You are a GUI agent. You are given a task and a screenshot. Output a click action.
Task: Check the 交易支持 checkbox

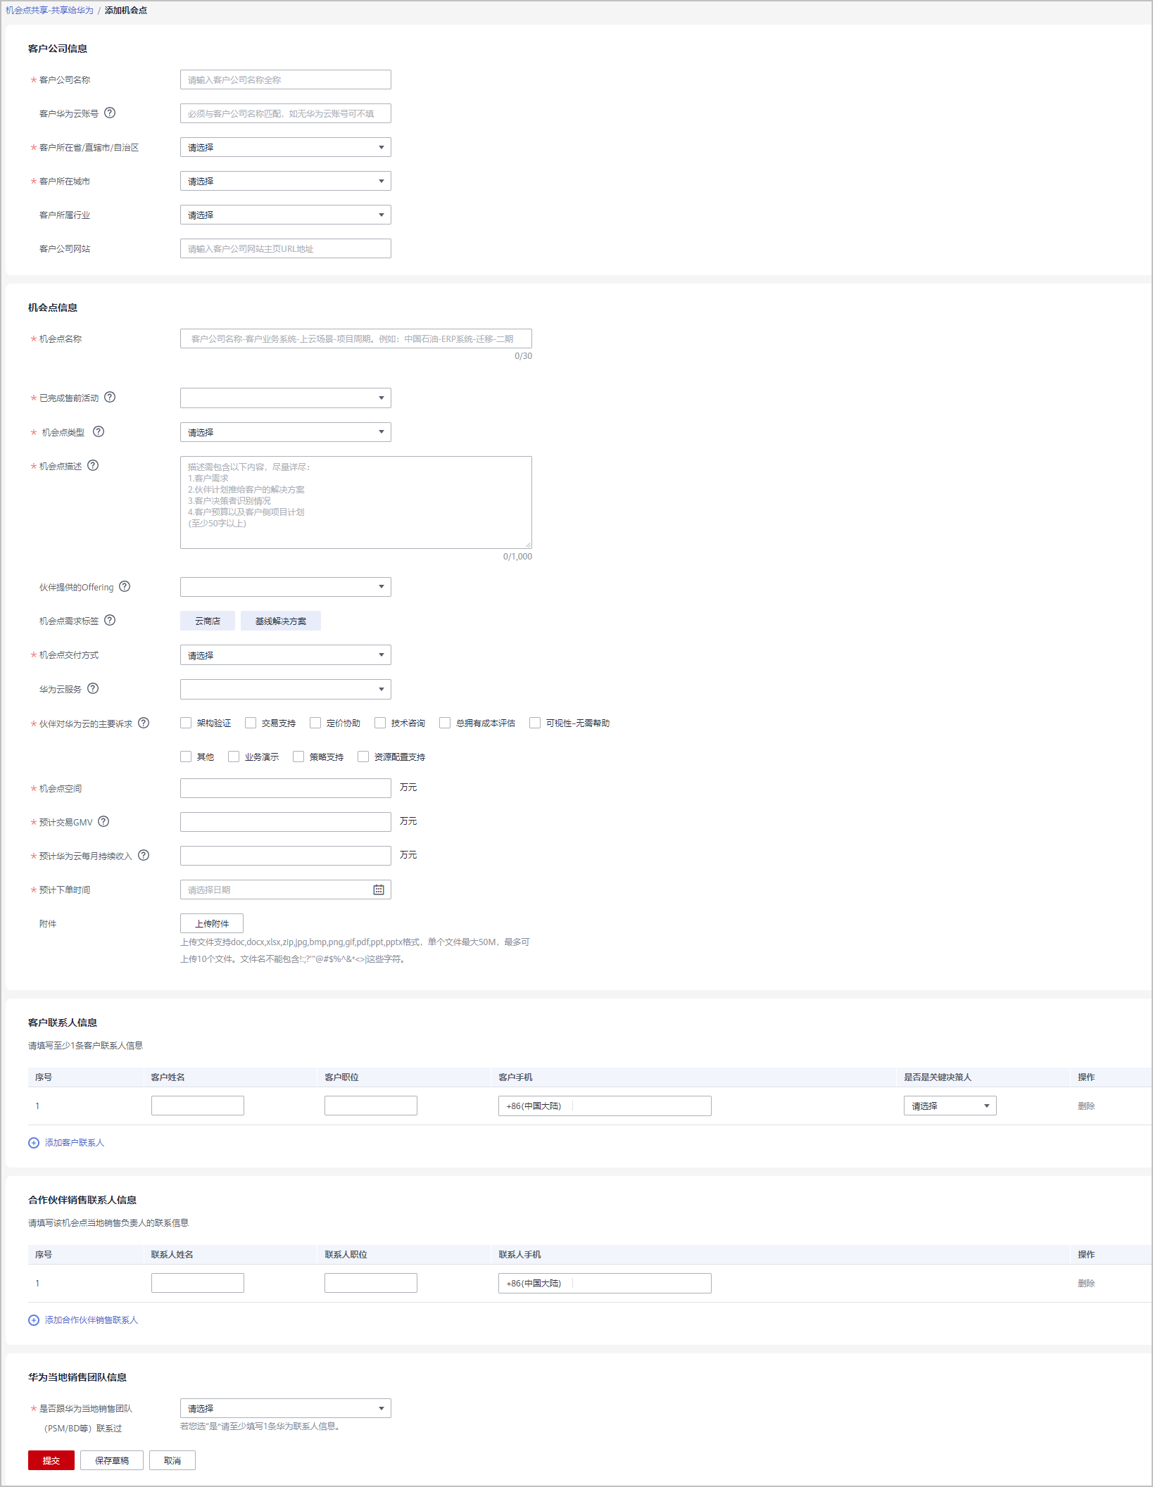[x=251, y=723]
